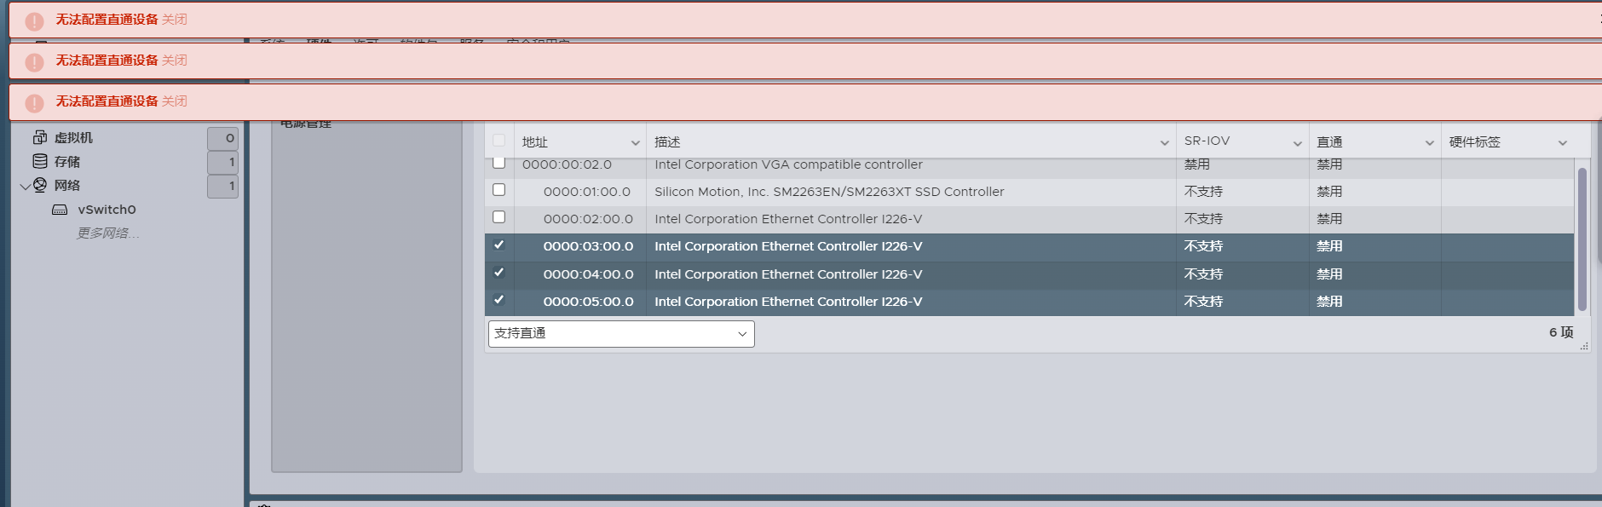Click the network (网络) globe icon
The height and width of the screenshot is (507, 1602).
pos(40,185)
